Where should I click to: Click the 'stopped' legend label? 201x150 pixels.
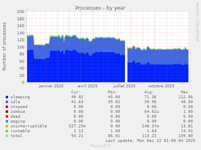tap(19, 107)
